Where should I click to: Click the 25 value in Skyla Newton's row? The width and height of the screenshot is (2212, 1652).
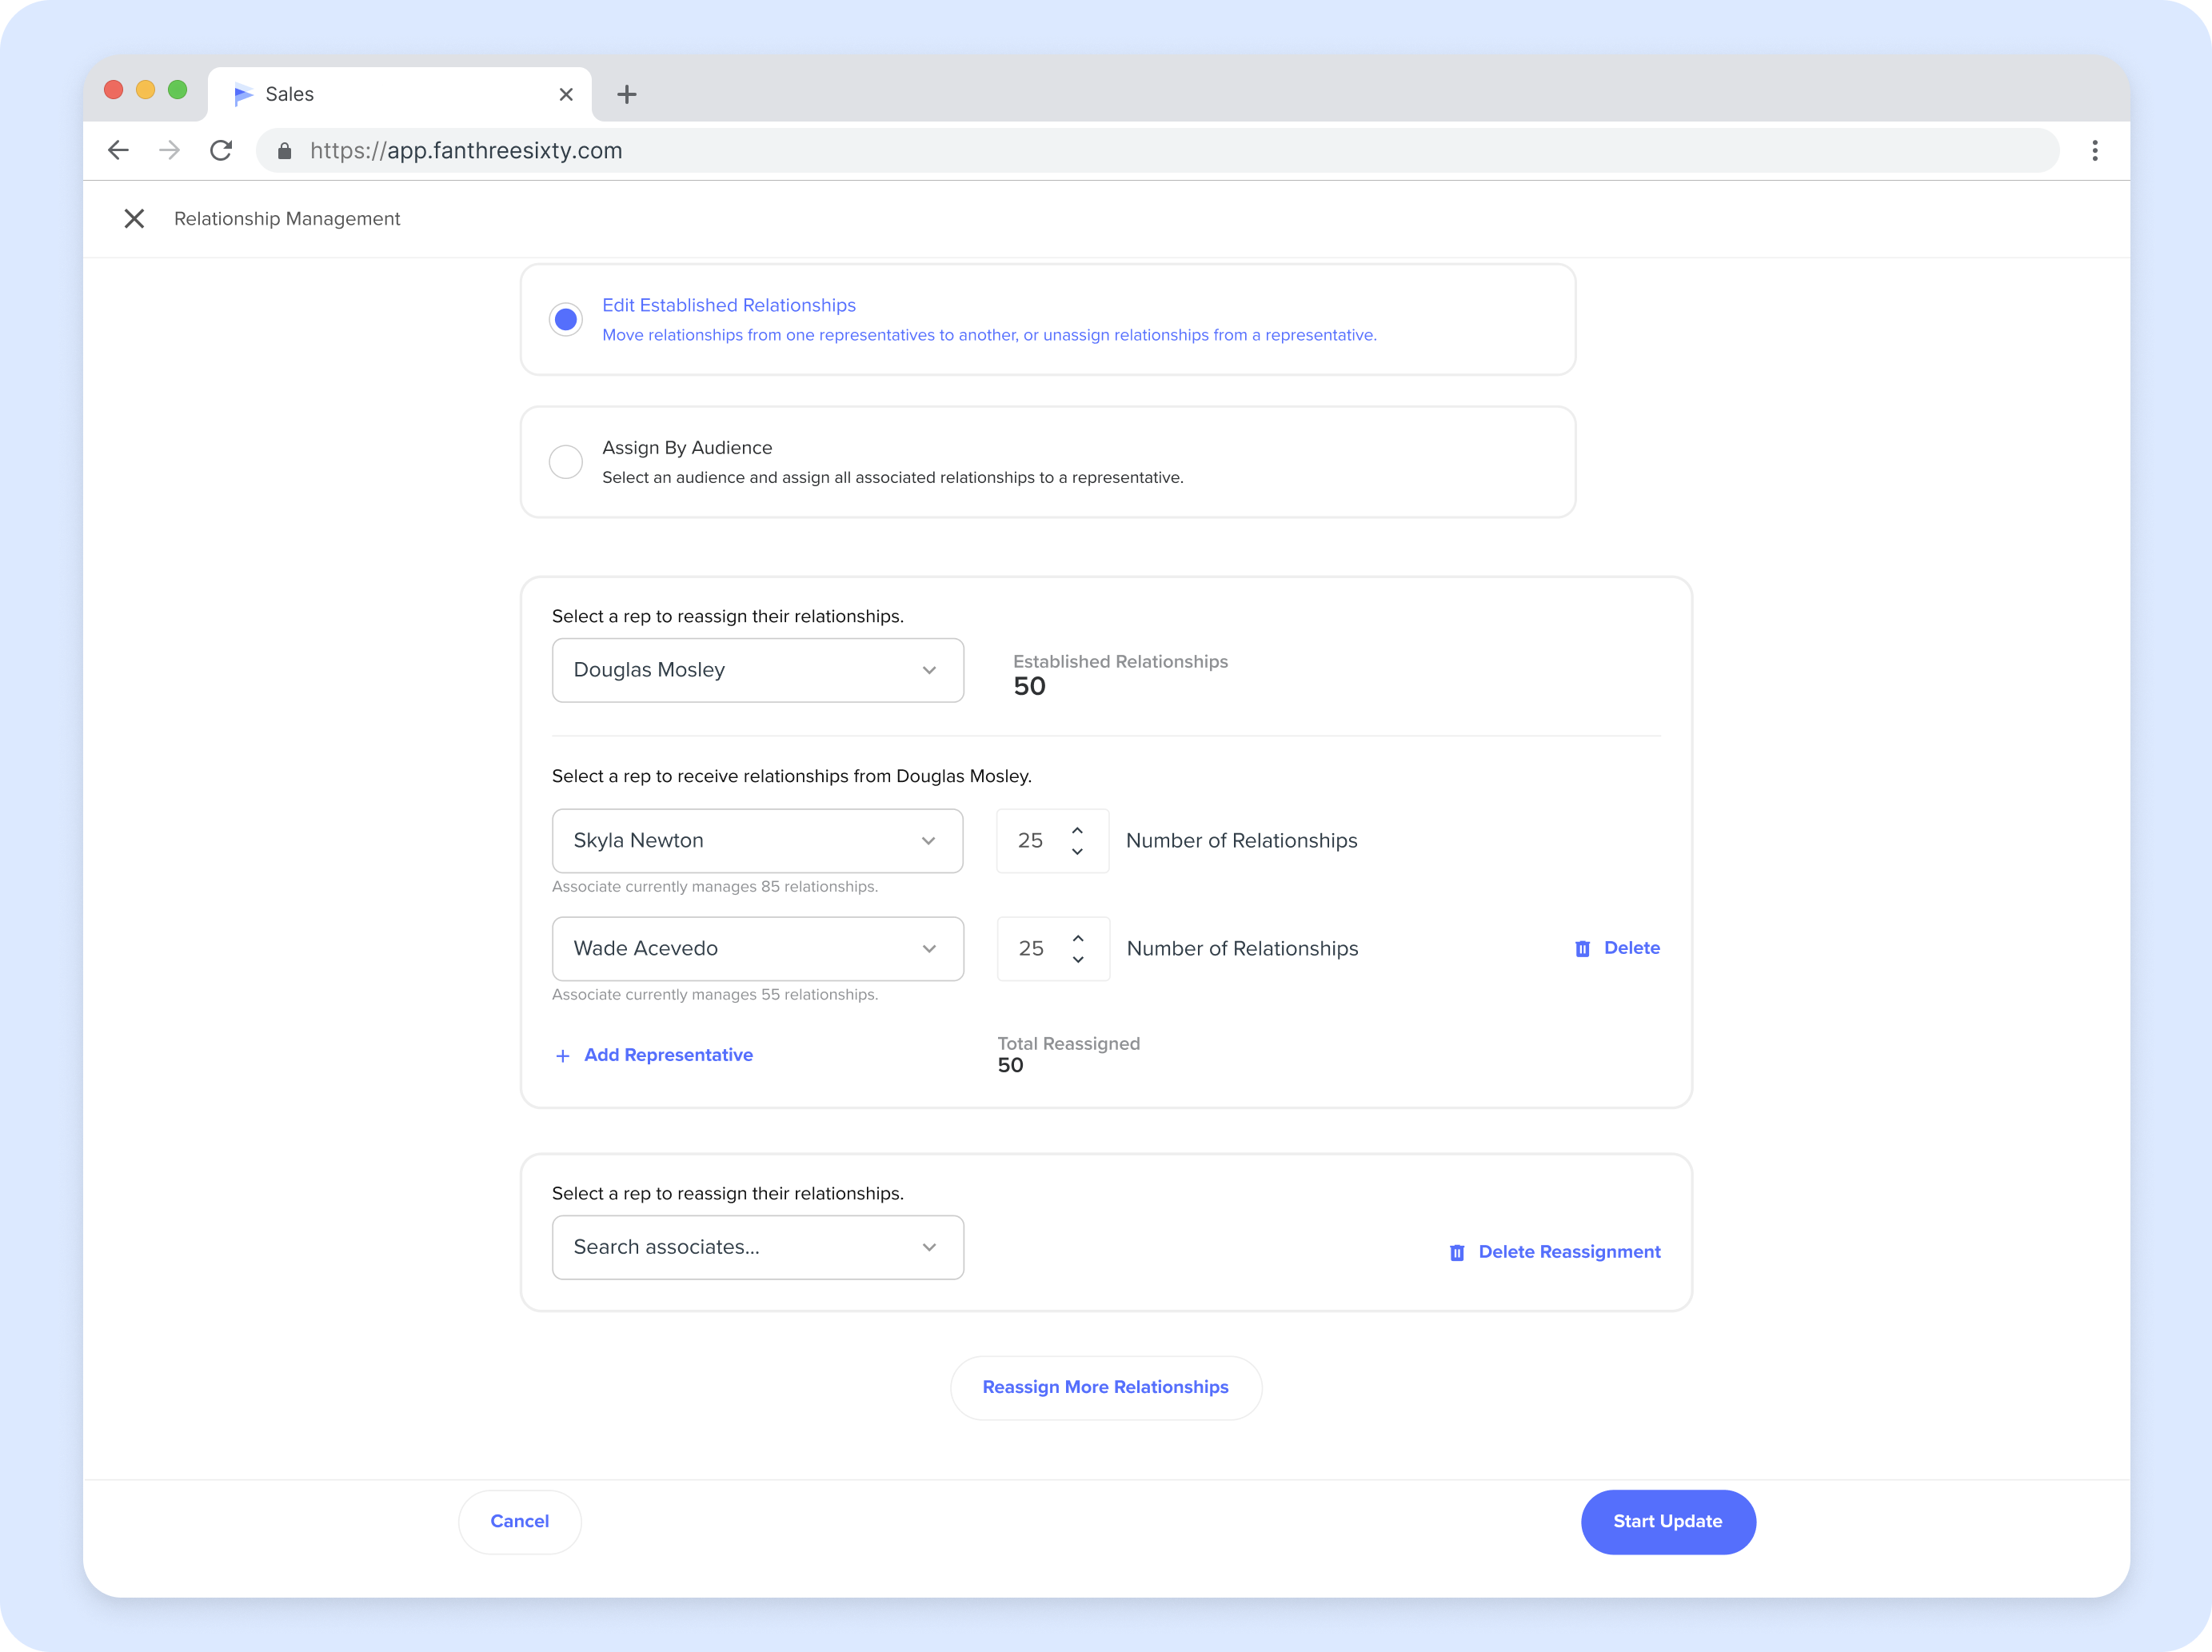1031,841
